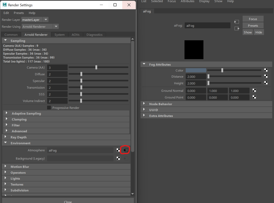Collapse the Fog Attributes section
Viewport: 274px width, 203px height.
click(x=144, y=64)
